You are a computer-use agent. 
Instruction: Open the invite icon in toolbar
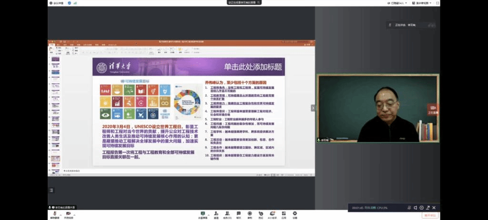216,214
